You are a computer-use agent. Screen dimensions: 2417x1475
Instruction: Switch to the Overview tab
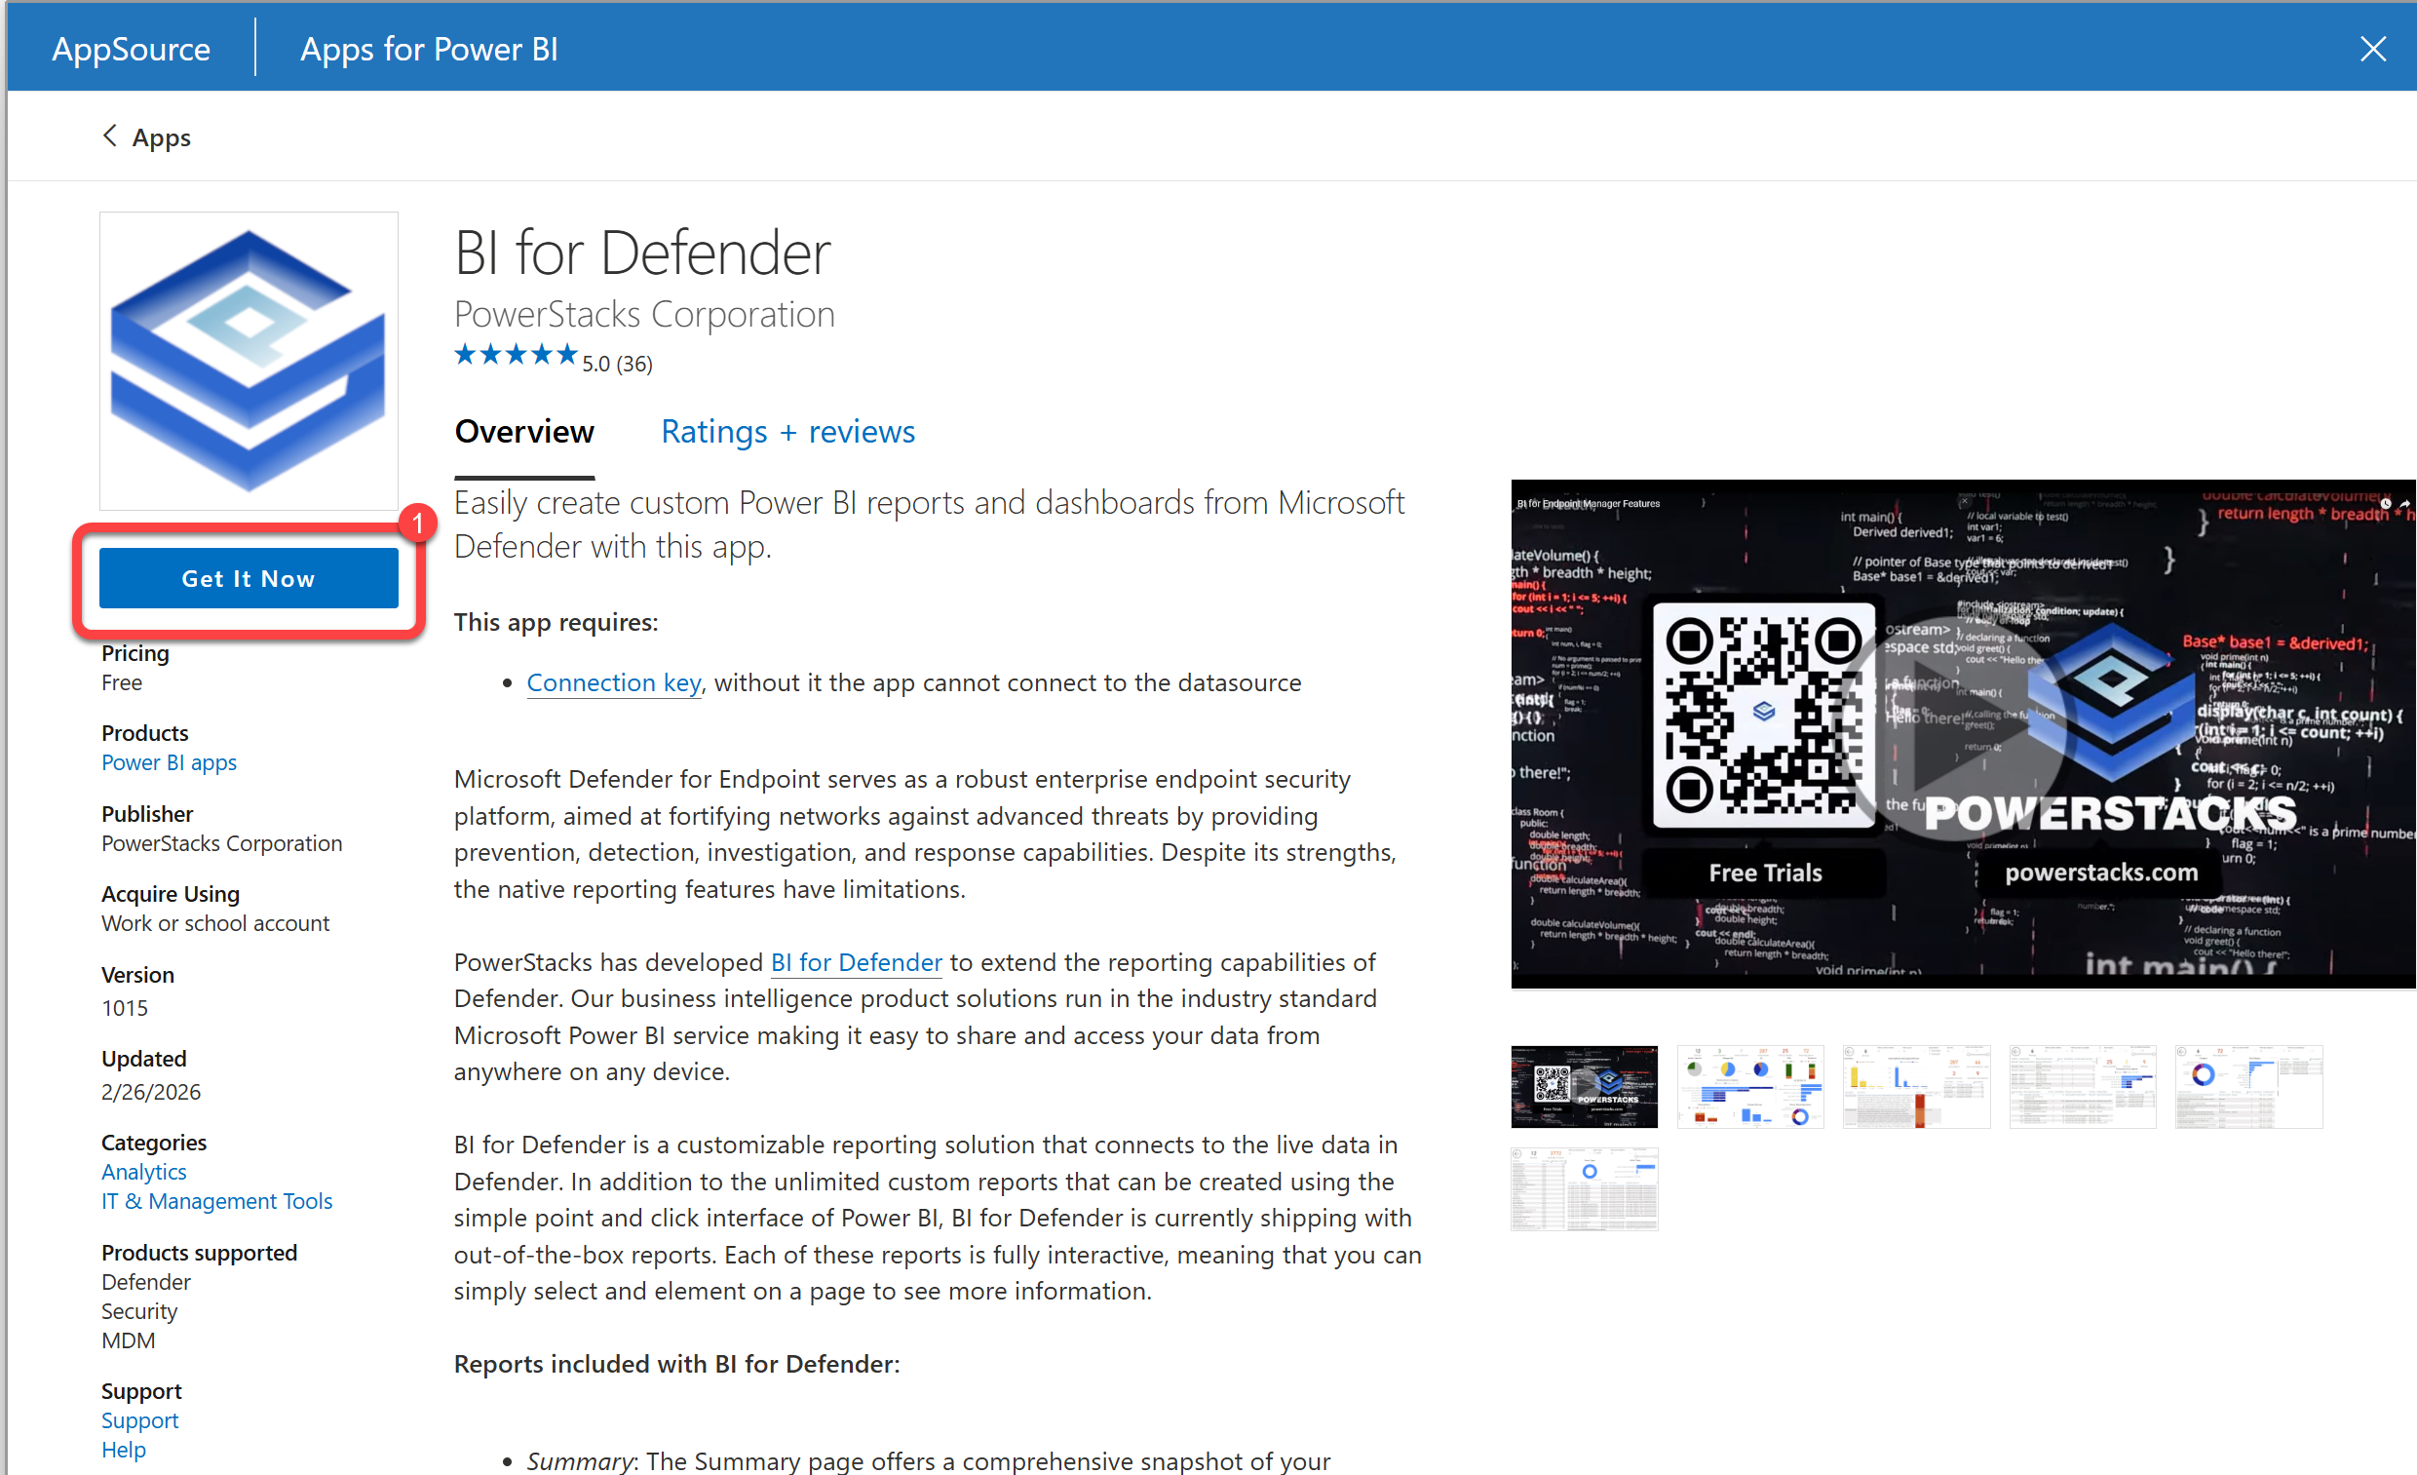click(523, 432)
